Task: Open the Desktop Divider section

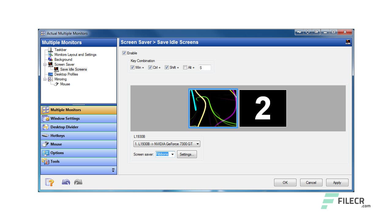Action: 79,127
